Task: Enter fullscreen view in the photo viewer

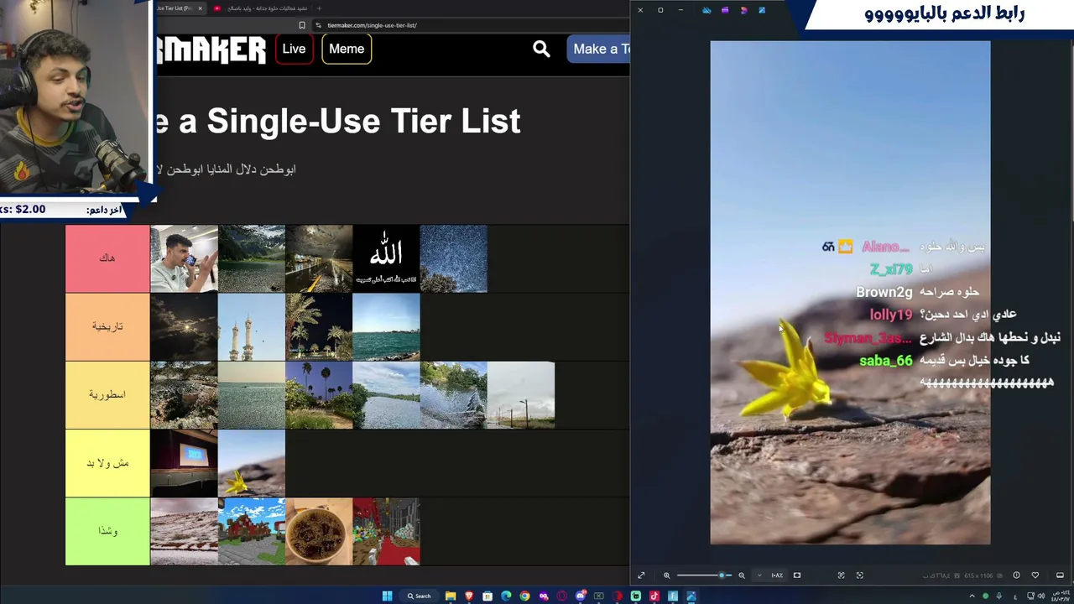Action: pyautogui.click(x=641, y=575)
